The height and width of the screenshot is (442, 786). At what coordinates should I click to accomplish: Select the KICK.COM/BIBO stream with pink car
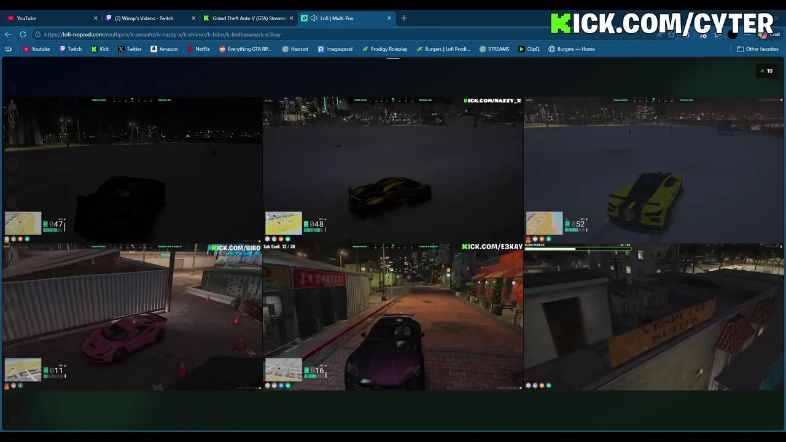pos(132,317)
